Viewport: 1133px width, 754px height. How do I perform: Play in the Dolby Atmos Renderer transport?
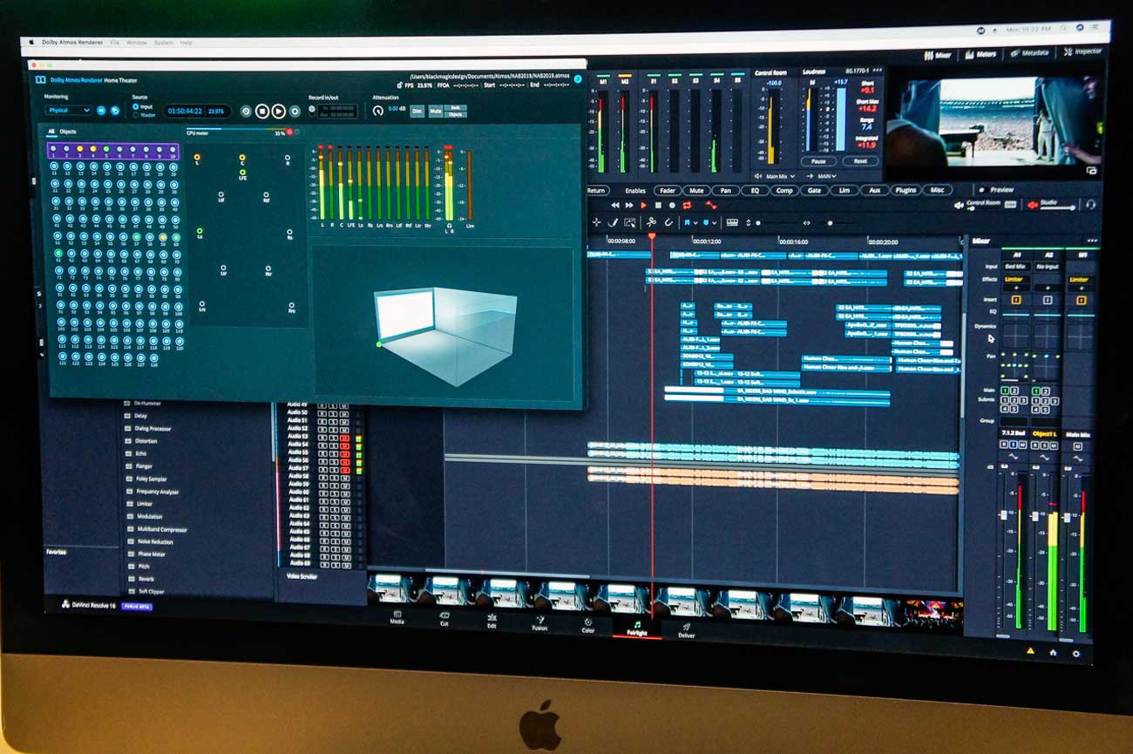tap(278, 111)
